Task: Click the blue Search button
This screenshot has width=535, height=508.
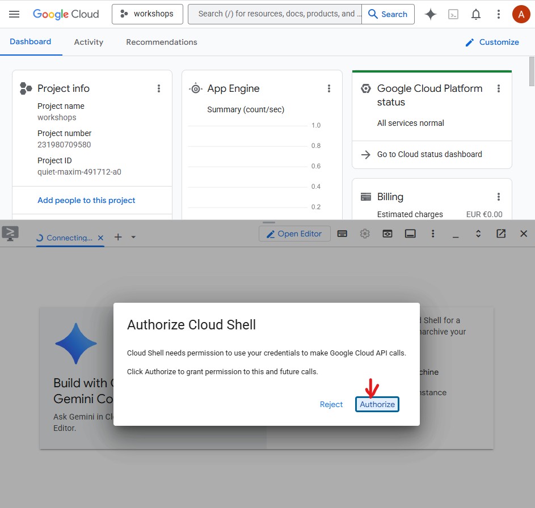Action: tap(388, 14)
